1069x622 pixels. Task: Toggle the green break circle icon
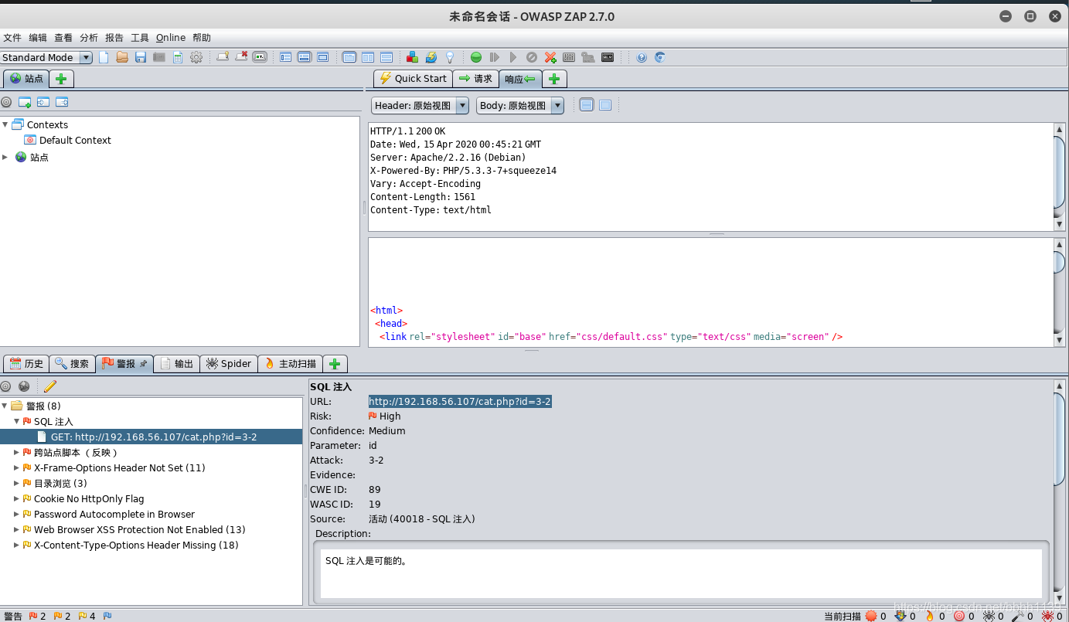point(476,57)
